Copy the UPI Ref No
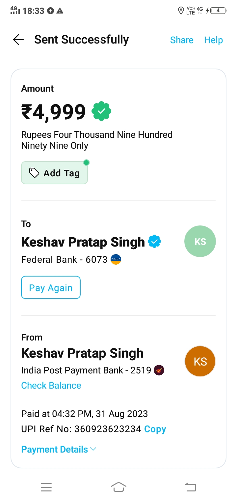The height and width of the screenshot is (501, 237). (155, 429)
